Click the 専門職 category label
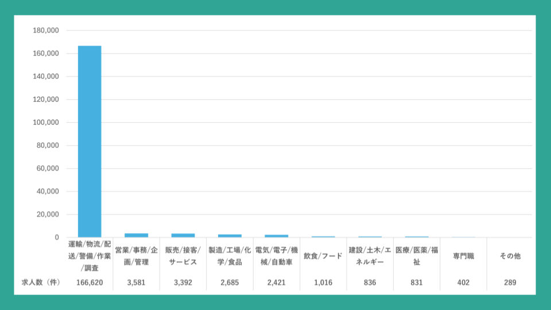This screenshot has height=310, width=551. coord(464,256)
